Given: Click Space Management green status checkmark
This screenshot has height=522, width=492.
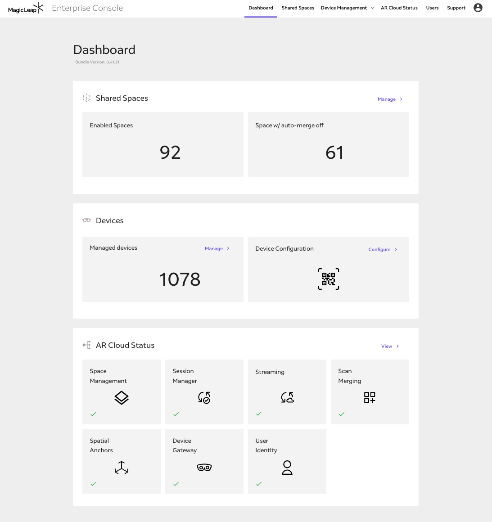Looking at the screenshot, I should (93, 414).
